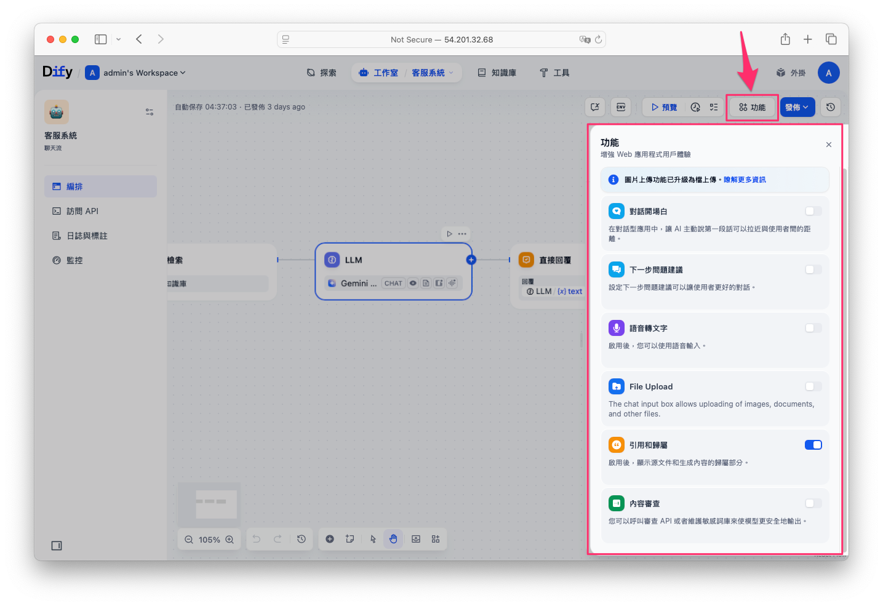Click the Safari address bar
The width and height of the screenshot is (883, 606).
[x=441, y=39]
